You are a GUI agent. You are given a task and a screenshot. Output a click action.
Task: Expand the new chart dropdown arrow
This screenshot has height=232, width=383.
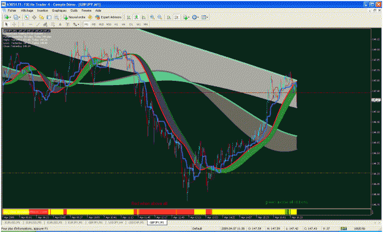(10, 17)
